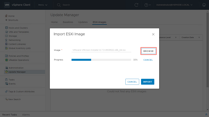Click the VMs and Templates icon
The width and height of the screenshot is (209, 117).
tap(6, 32)
